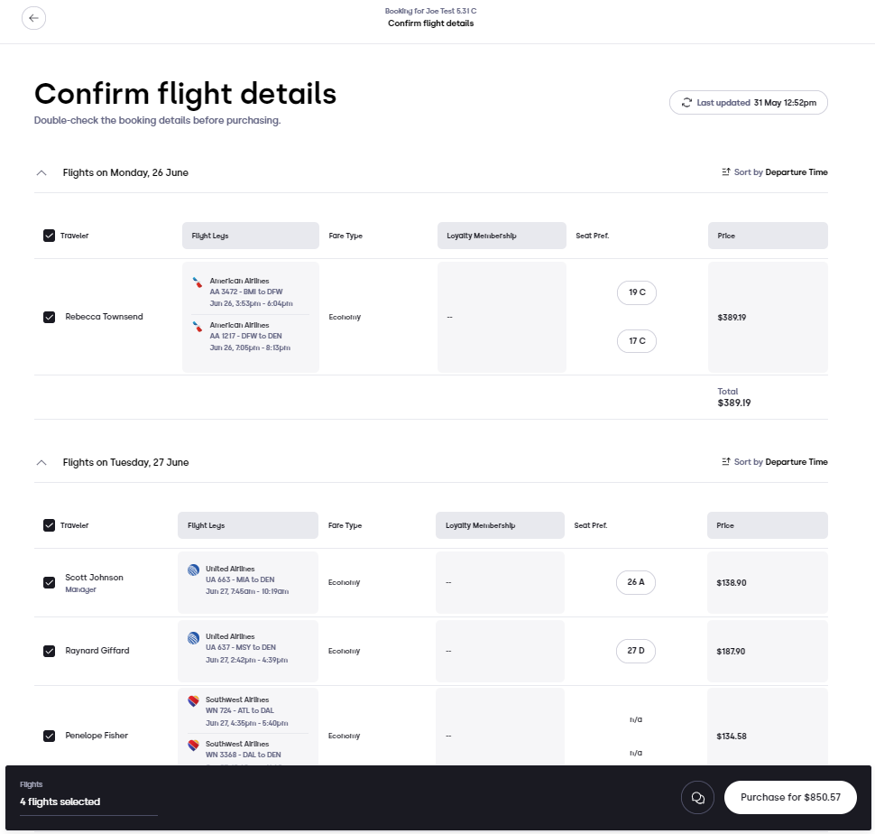Screen dimensions: 875x834
Task: Click the Flight Legs column header on Monday
Action: coord(251,236)
